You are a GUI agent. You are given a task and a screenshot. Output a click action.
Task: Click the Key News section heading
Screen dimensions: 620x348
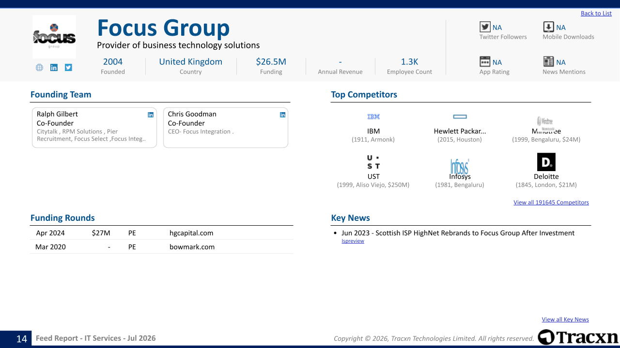351,218
